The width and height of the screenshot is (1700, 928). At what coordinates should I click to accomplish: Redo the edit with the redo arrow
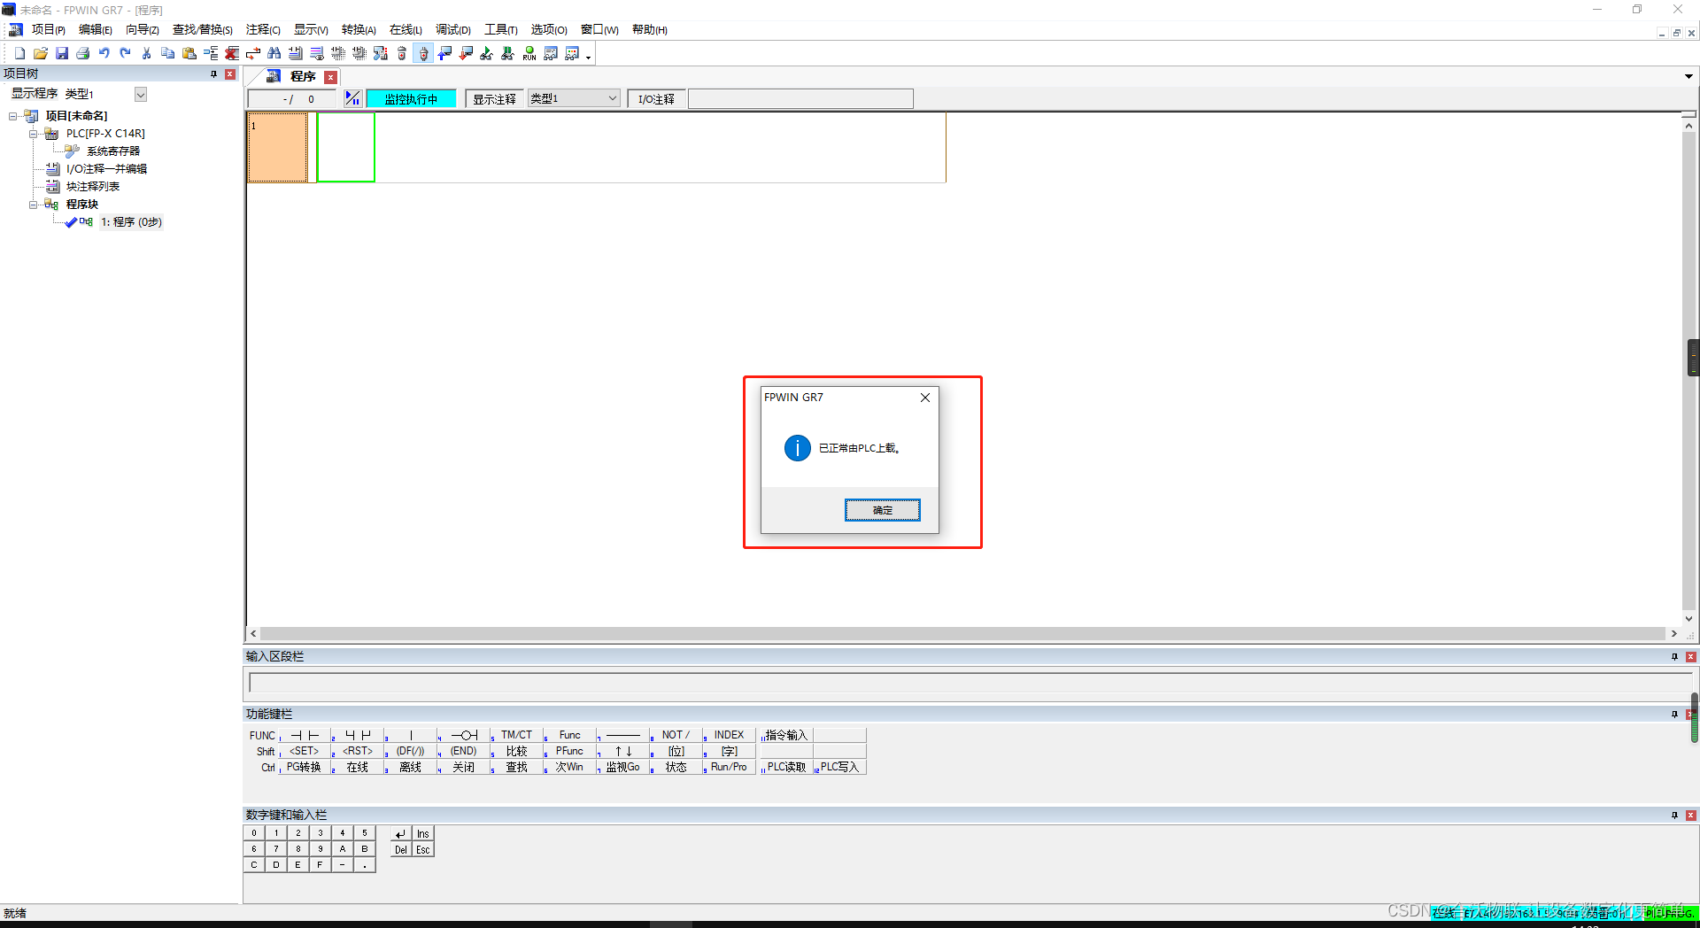[x=126, y=54]
